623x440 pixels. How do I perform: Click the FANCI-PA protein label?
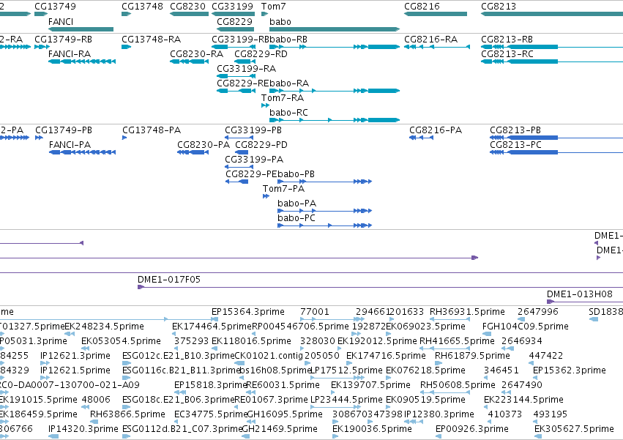pyautogui.click(x=70, y=145)
